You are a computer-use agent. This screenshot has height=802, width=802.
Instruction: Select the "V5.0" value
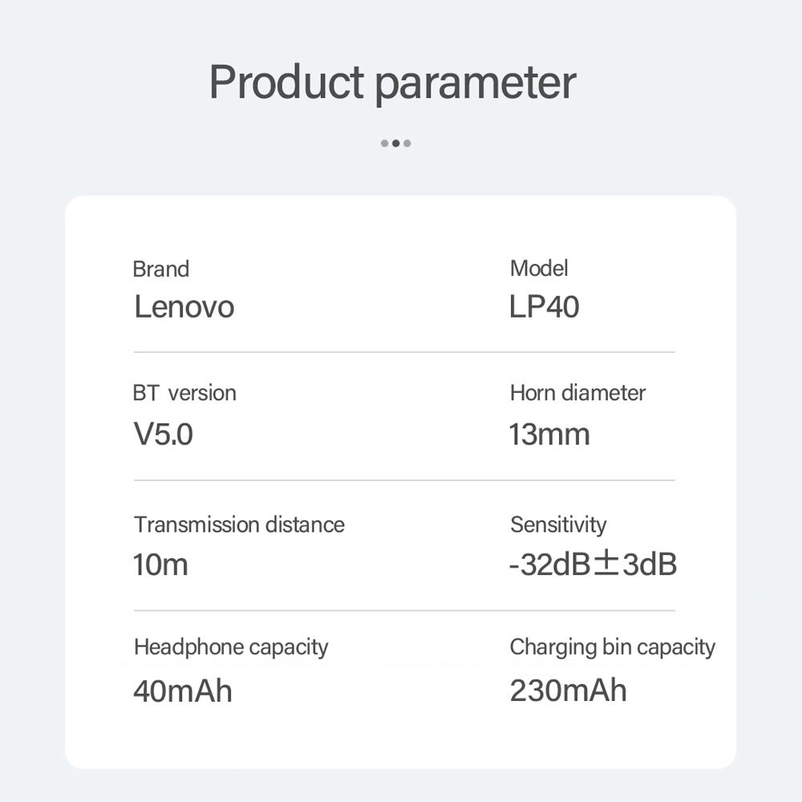pyautogui.click(x=163, y=435)
